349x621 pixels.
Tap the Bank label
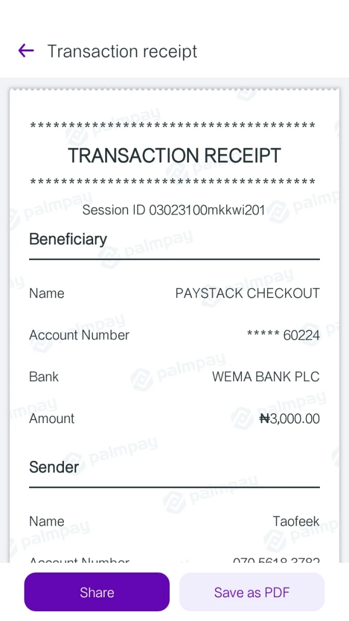[44, 377]
